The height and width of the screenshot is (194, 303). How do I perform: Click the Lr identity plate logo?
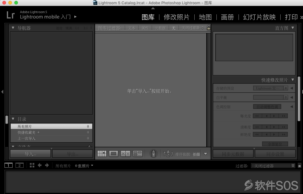[11, 15]
